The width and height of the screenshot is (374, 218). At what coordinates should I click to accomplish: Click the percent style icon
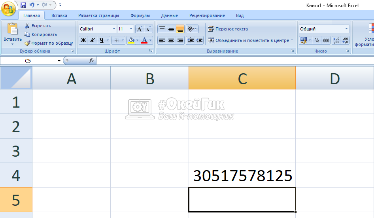click(317, 40)
